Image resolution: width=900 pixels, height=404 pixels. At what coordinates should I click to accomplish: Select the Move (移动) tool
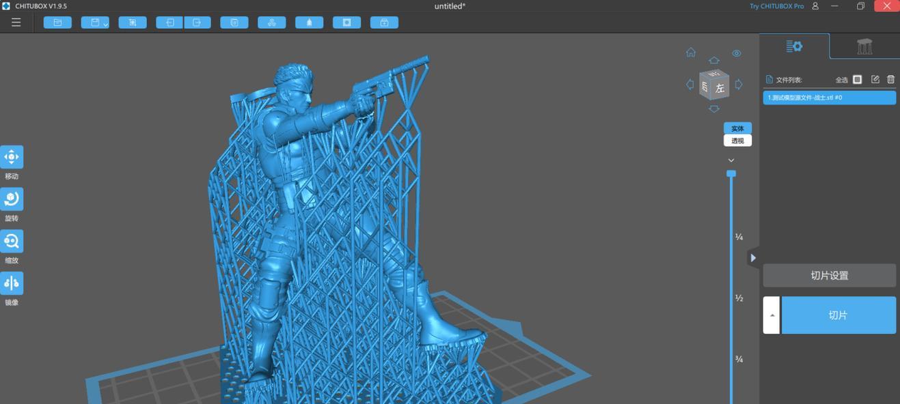click(12, 157)
